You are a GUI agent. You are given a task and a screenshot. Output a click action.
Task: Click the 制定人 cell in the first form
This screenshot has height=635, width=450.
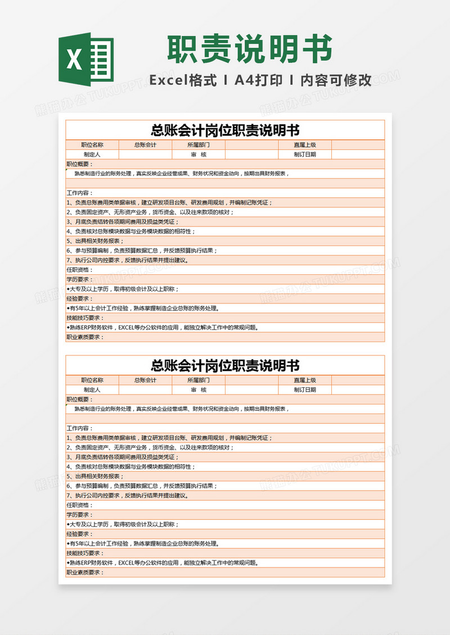point(92,155)
